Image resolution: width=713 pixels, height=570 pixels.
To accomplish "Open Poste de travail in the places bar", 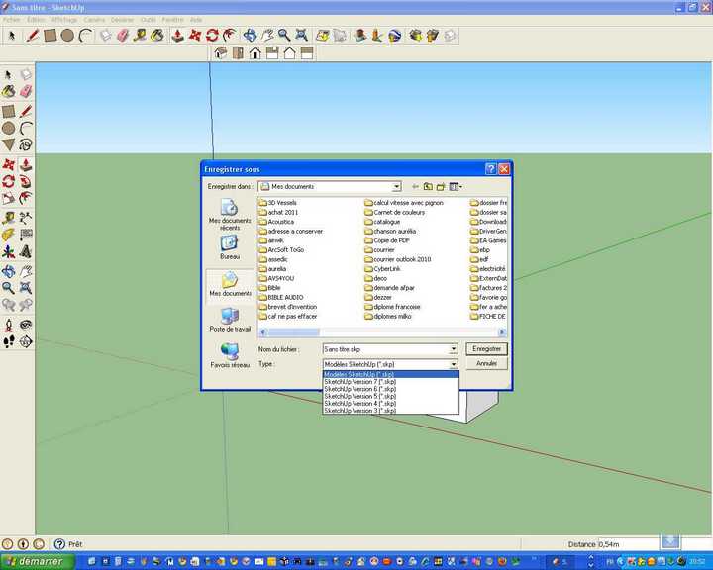I will [230, 320].
